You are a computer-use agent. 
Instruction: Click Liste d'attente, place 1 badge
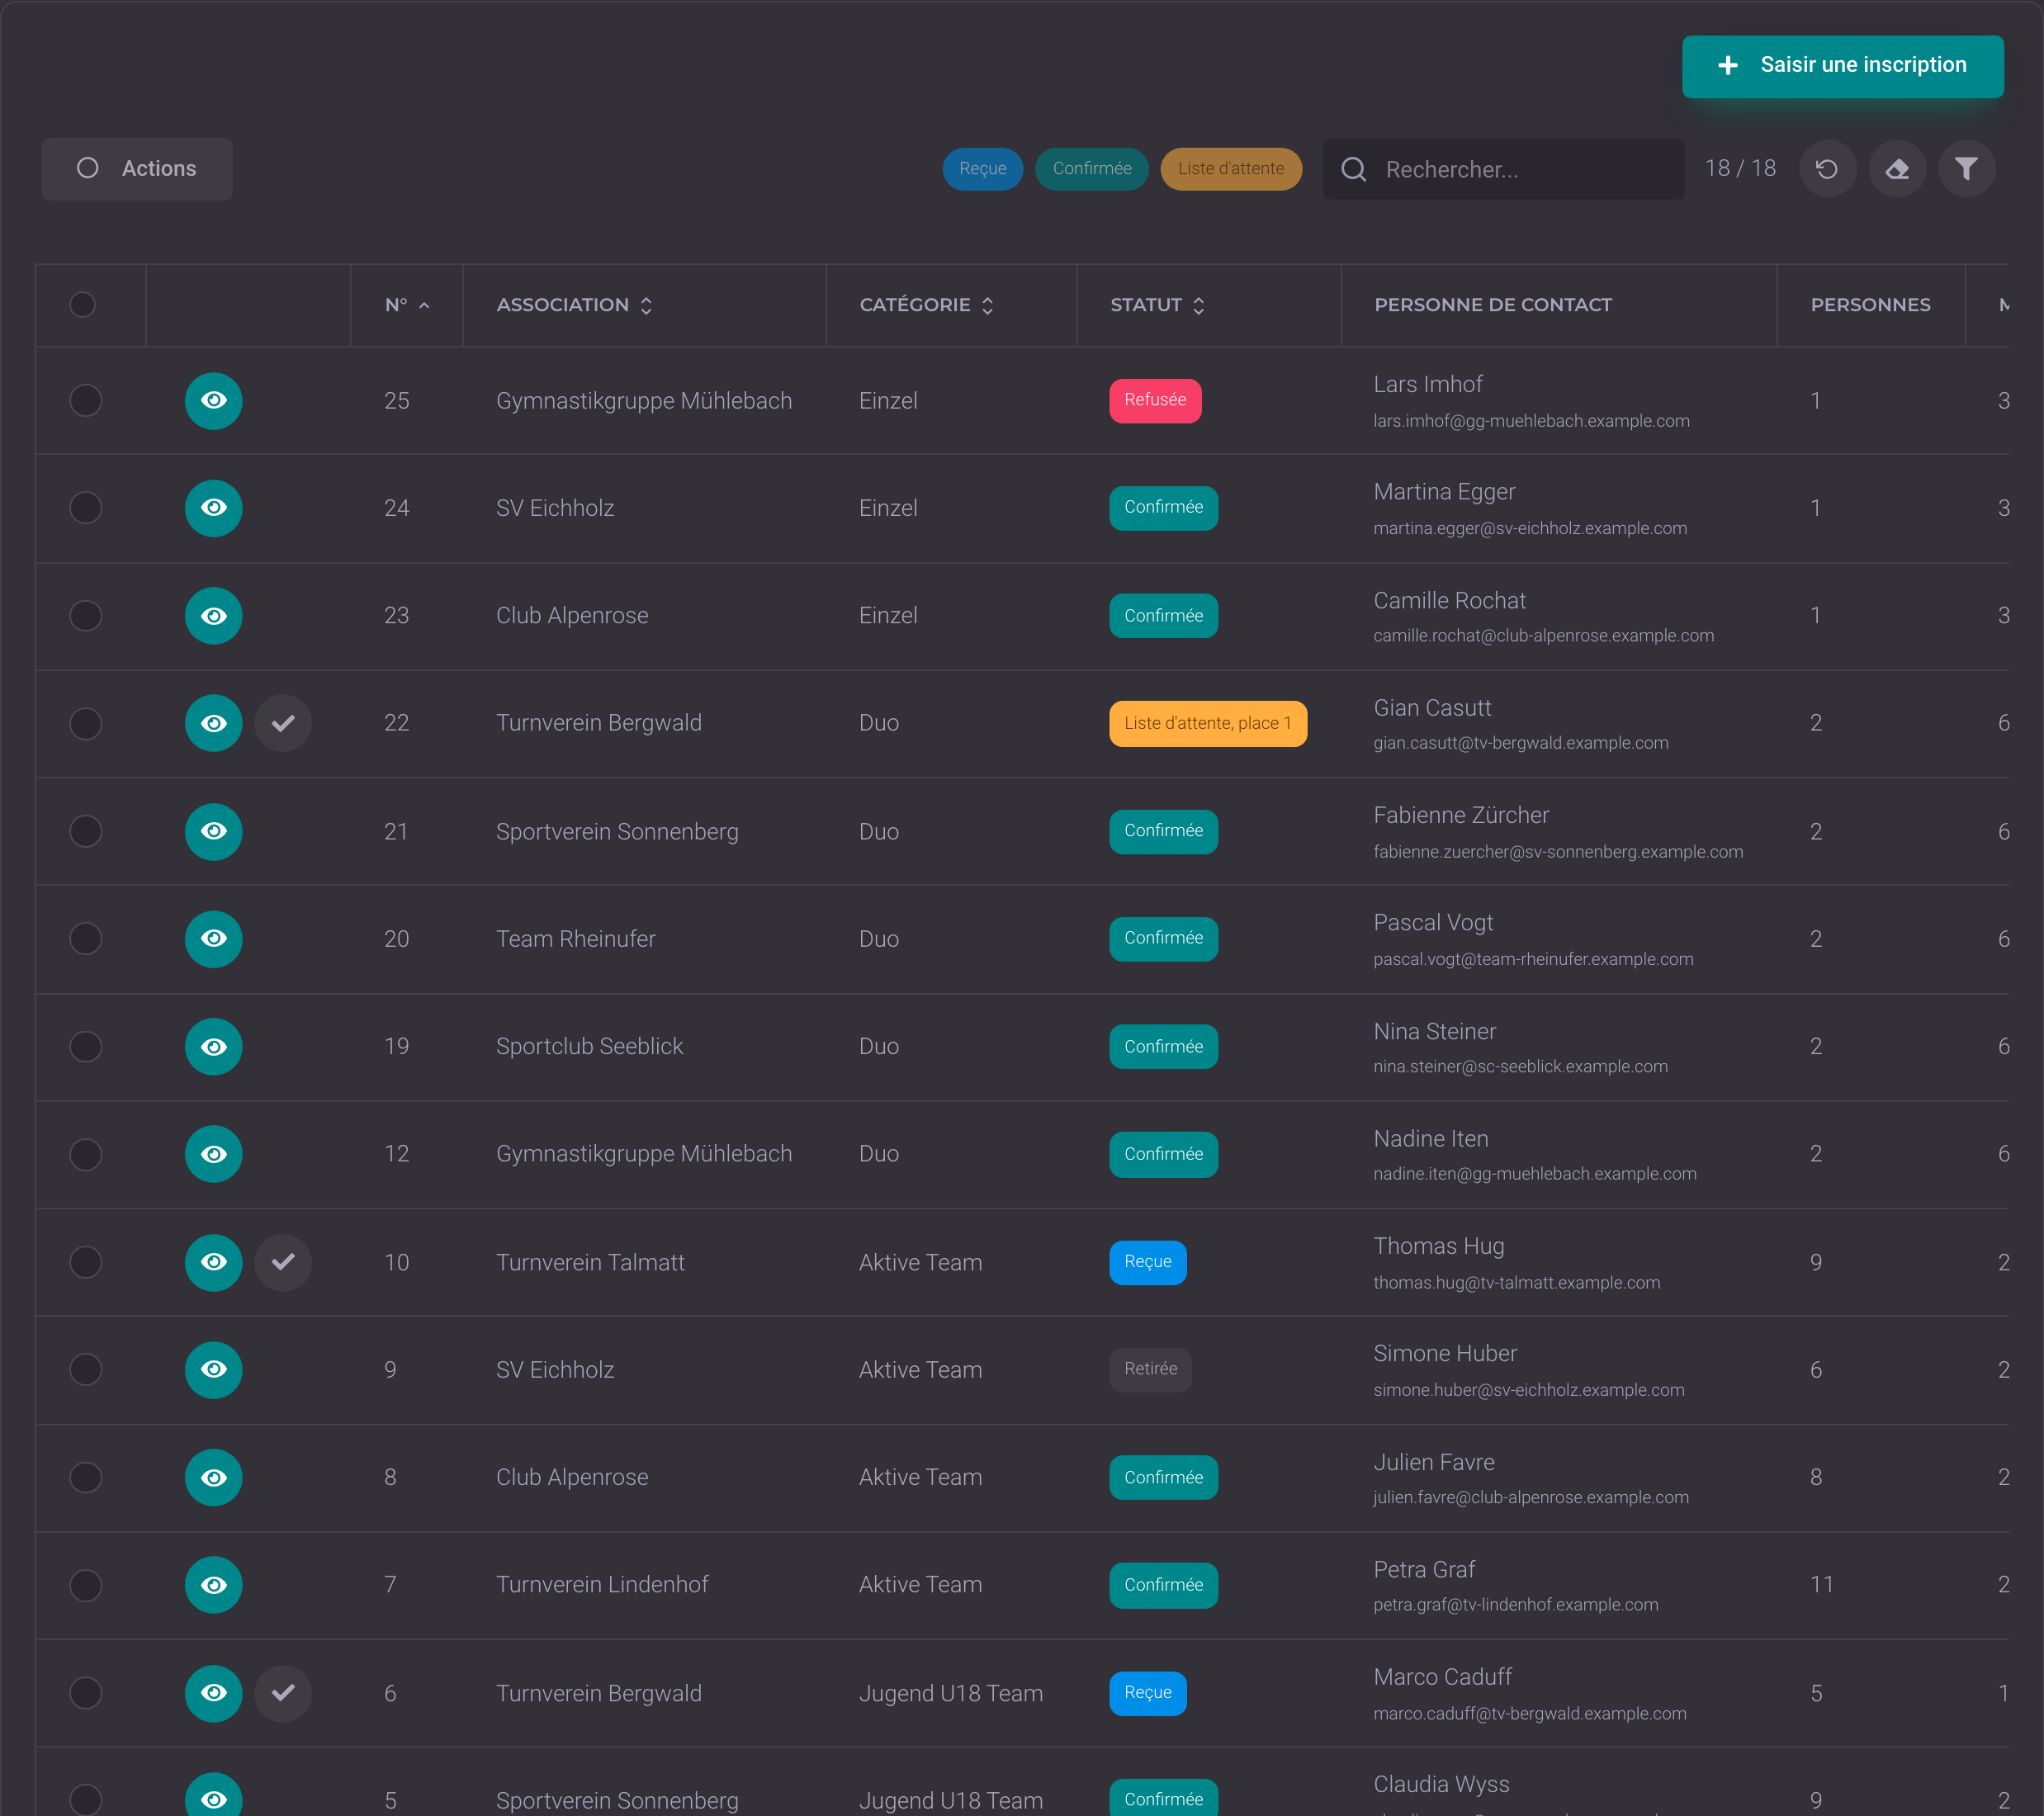[1207, 723]
